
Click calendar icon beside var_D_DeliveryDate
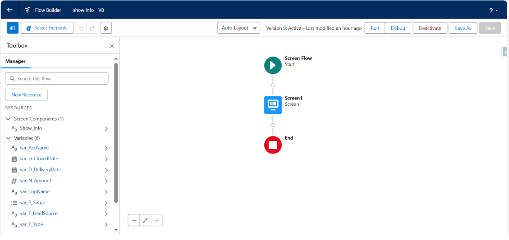pos(14,170)
